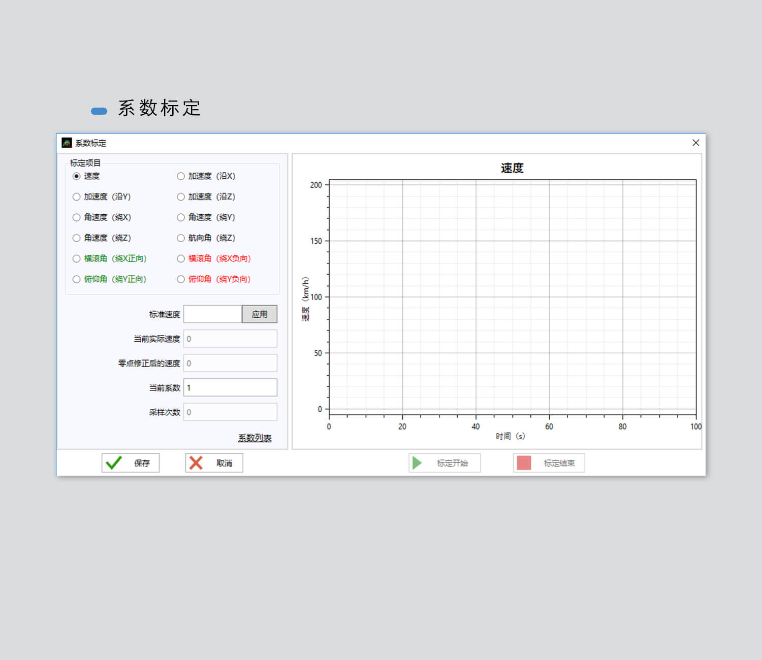
Task: Start calibration with 标定开始 play button
Action: coord(444,463)
